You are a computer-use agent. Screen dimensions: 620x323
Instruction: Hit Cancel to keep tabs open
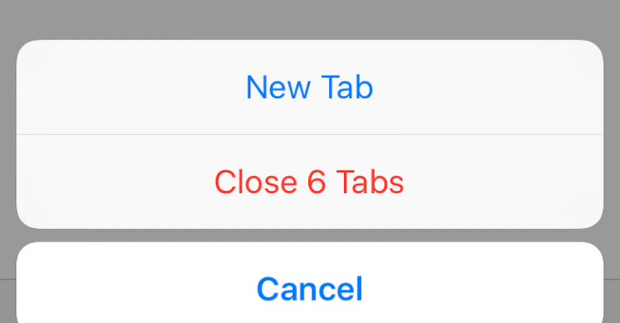pyautogui.click(x=310, y=283)
